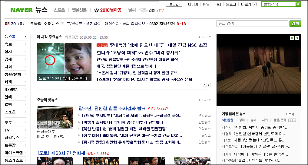Click the soccer ball 2010 남아공 icon
This screenshot has width=308, height=165.
[x=96, y=10]
